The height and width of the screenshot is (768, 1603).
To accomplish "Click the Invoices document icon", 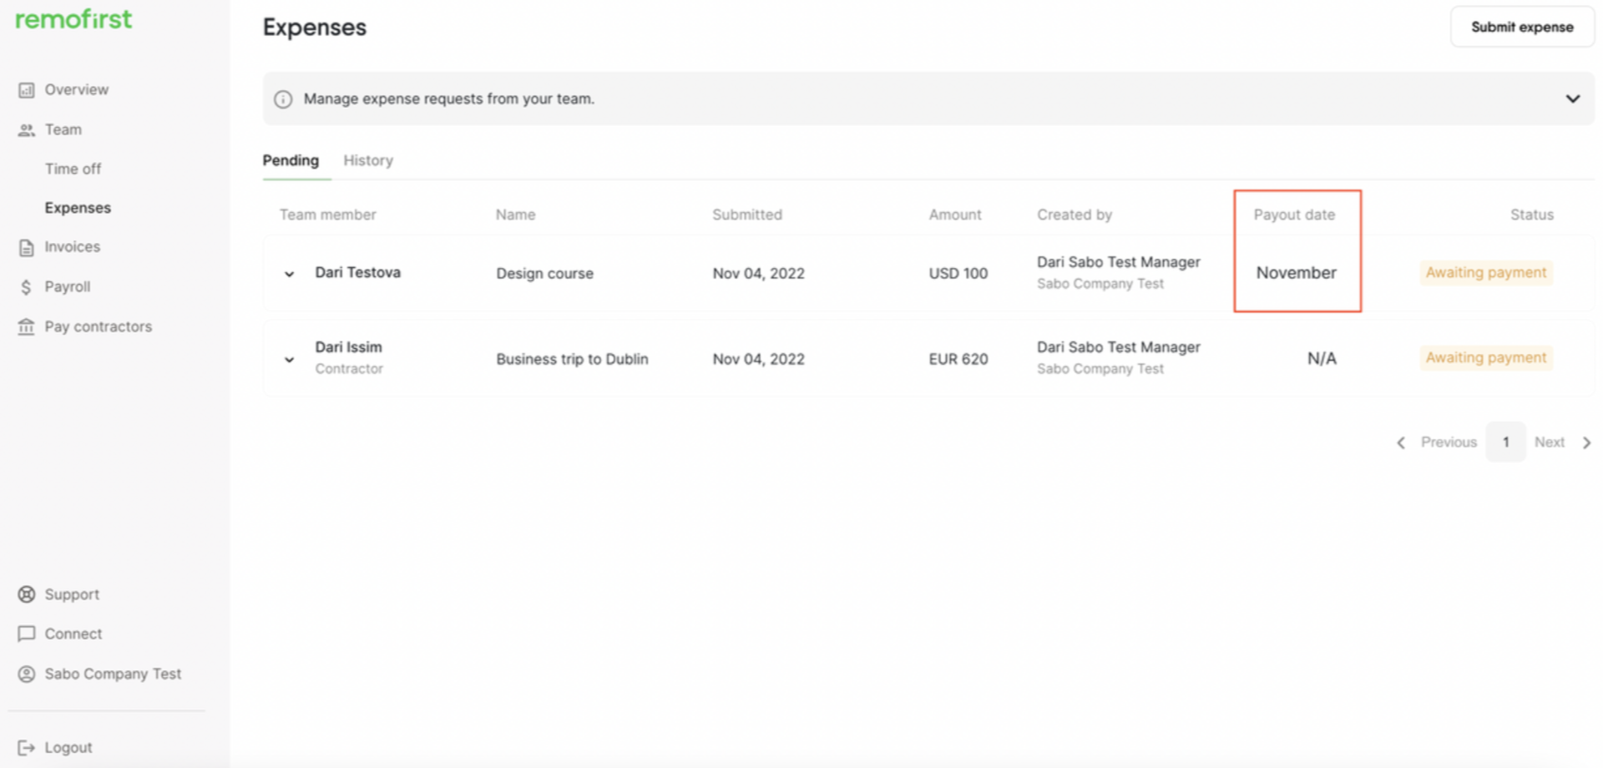I will click(x=27, y=248).
